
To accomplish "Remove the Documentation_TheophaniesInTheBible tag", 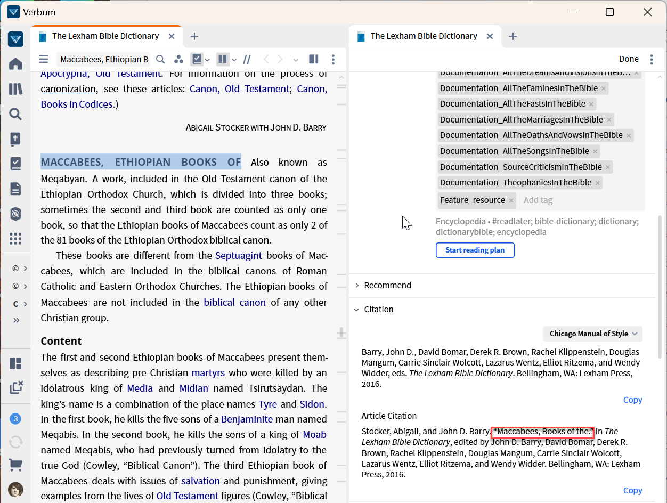I will tap(598, 183).
